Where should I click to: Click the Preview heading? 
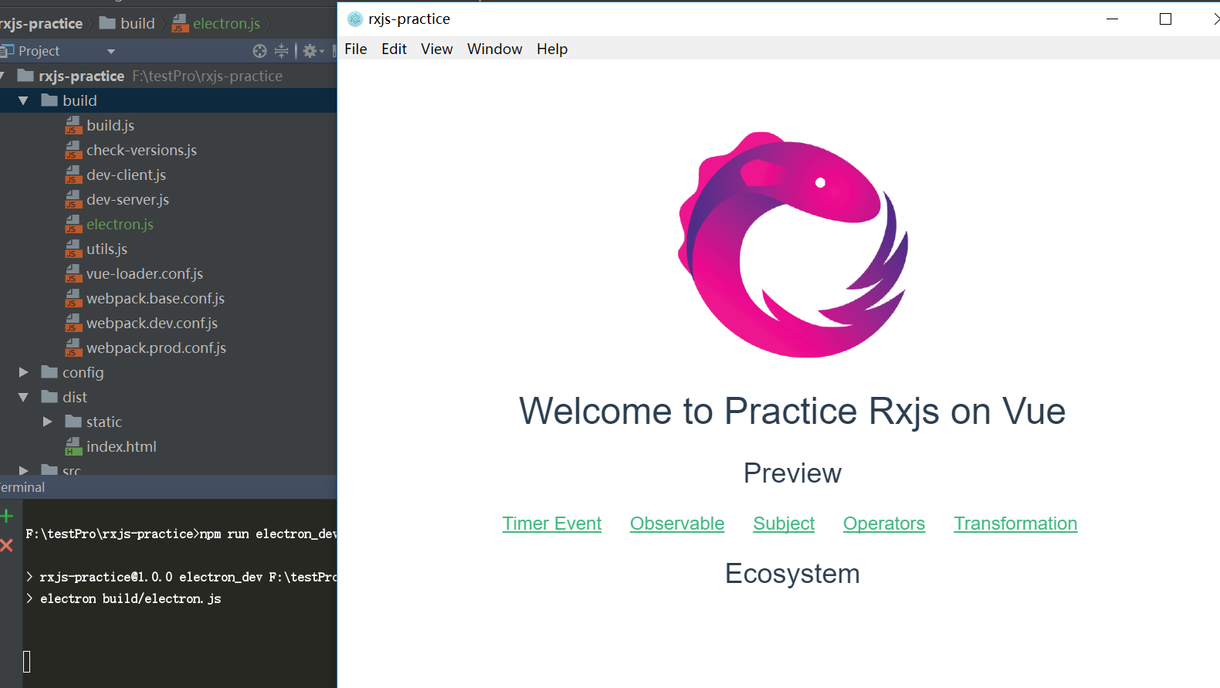[x=792, y=473]
